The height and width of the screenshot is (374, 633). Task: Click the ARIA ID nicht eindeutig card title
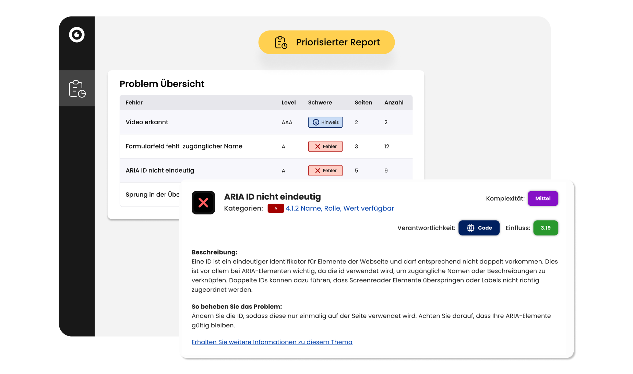pos(273,197)
